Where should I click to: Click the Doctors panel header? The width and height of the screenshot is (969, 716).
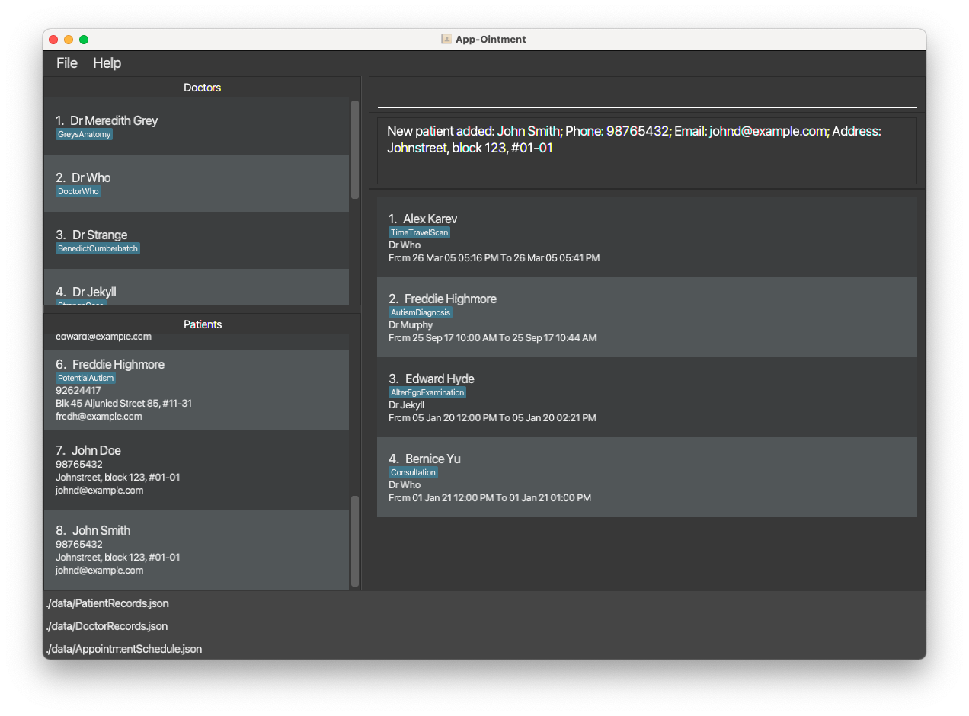202,88
